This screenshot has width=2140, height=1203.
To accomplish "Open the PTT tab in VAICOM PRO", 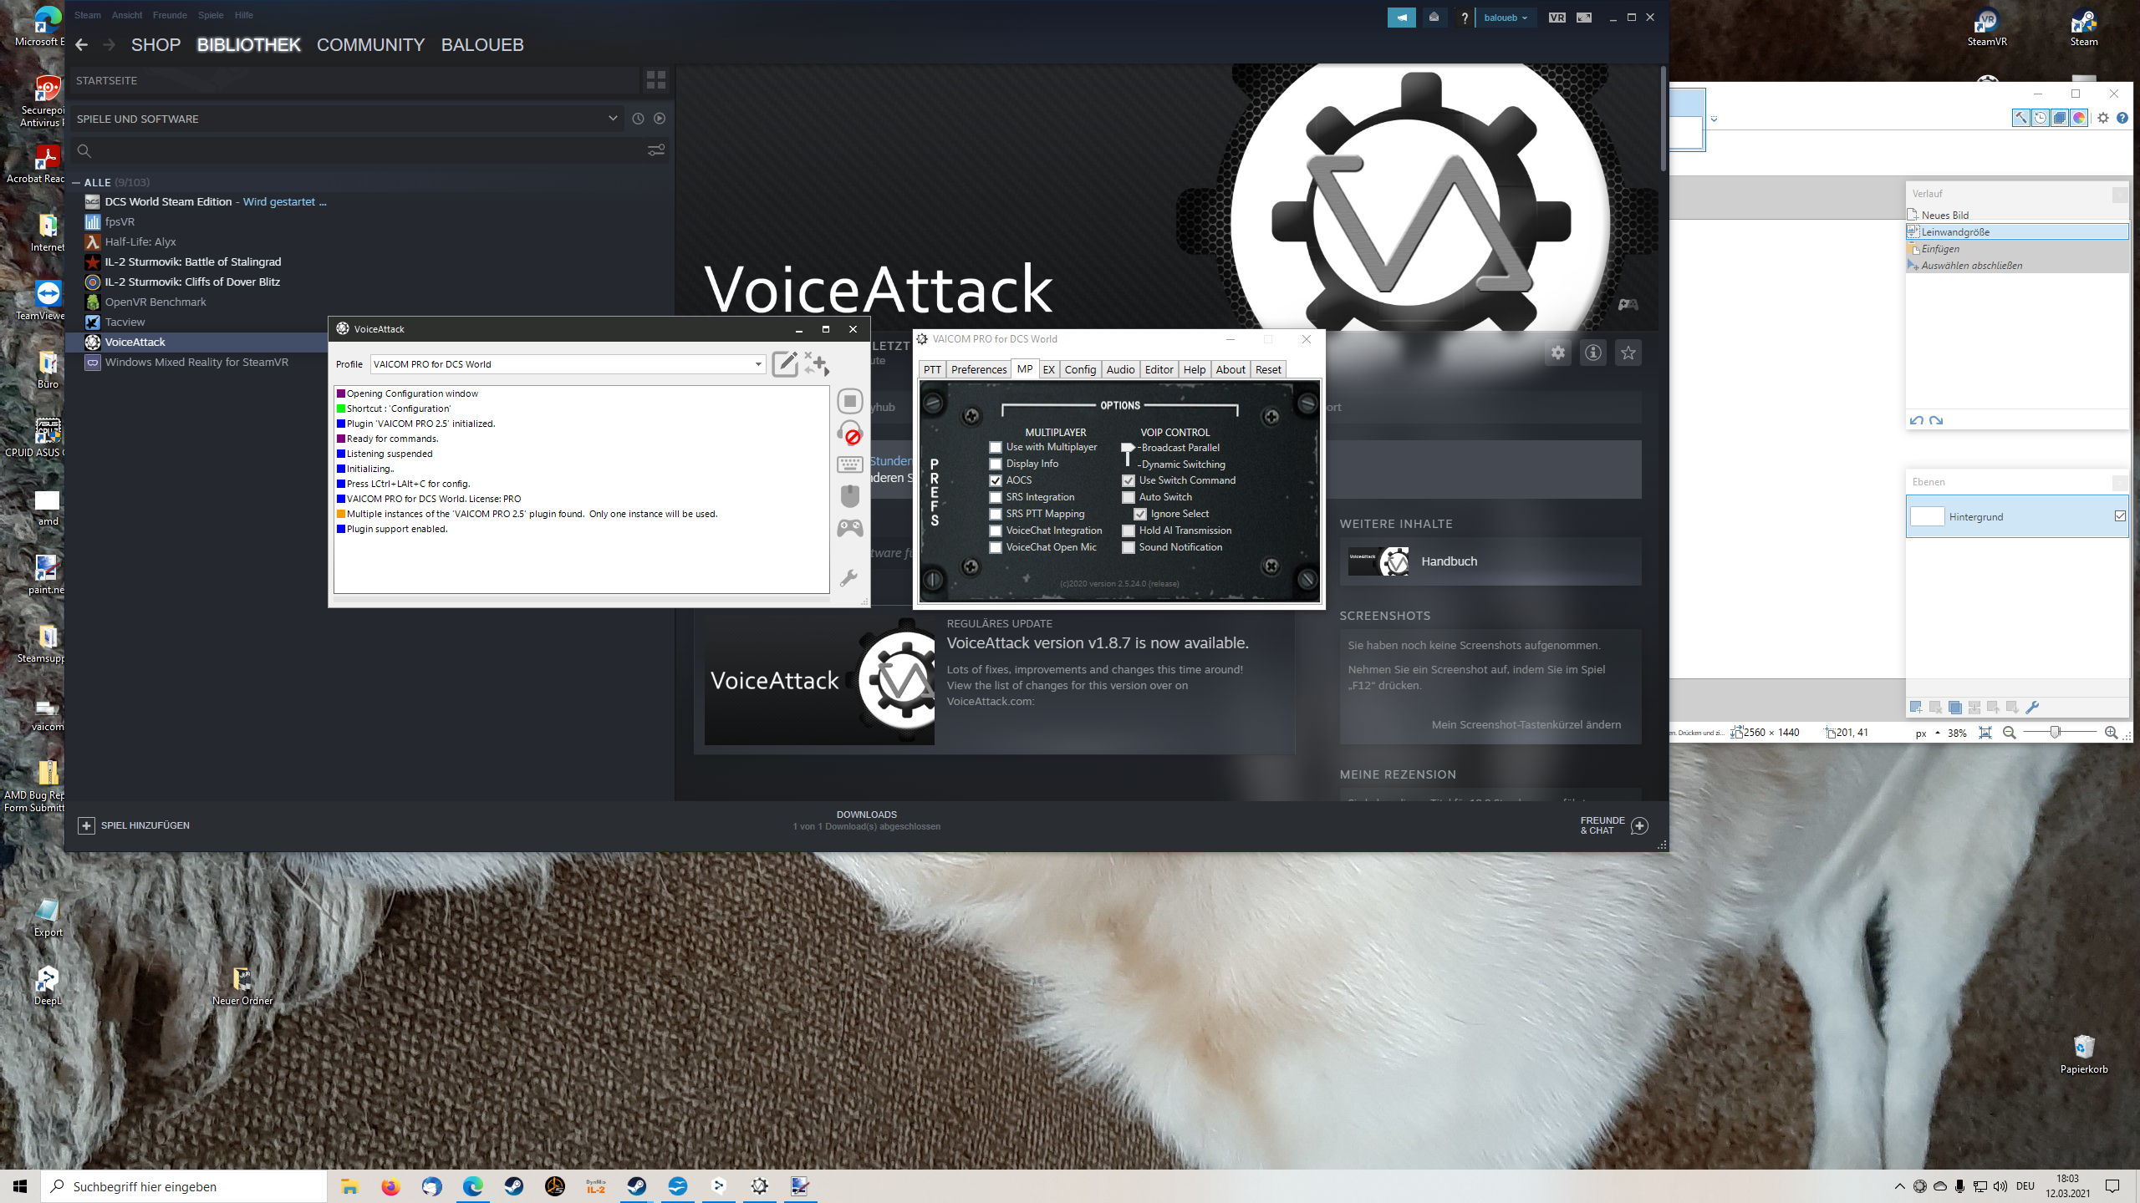I will [932, 369].
